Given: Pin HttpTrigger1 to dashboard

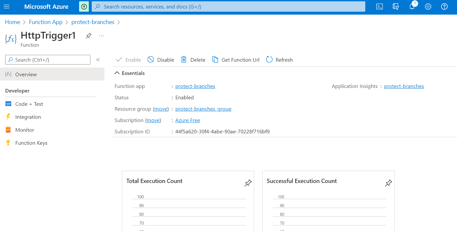Looking at the screenshot, I should [x=88, y=36].
